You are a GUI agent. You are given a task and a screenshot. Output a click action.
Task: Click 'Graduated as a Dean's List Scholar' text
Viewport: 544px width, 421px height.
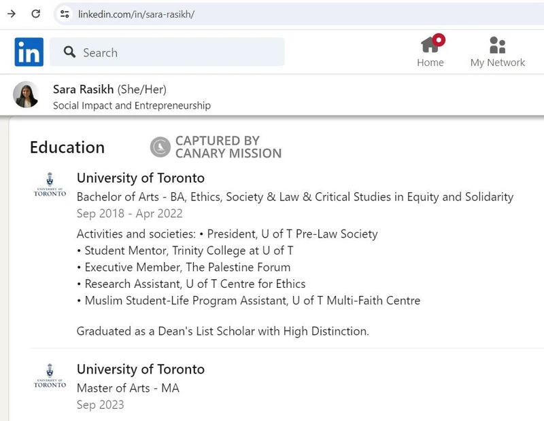[x=223, y=331]
